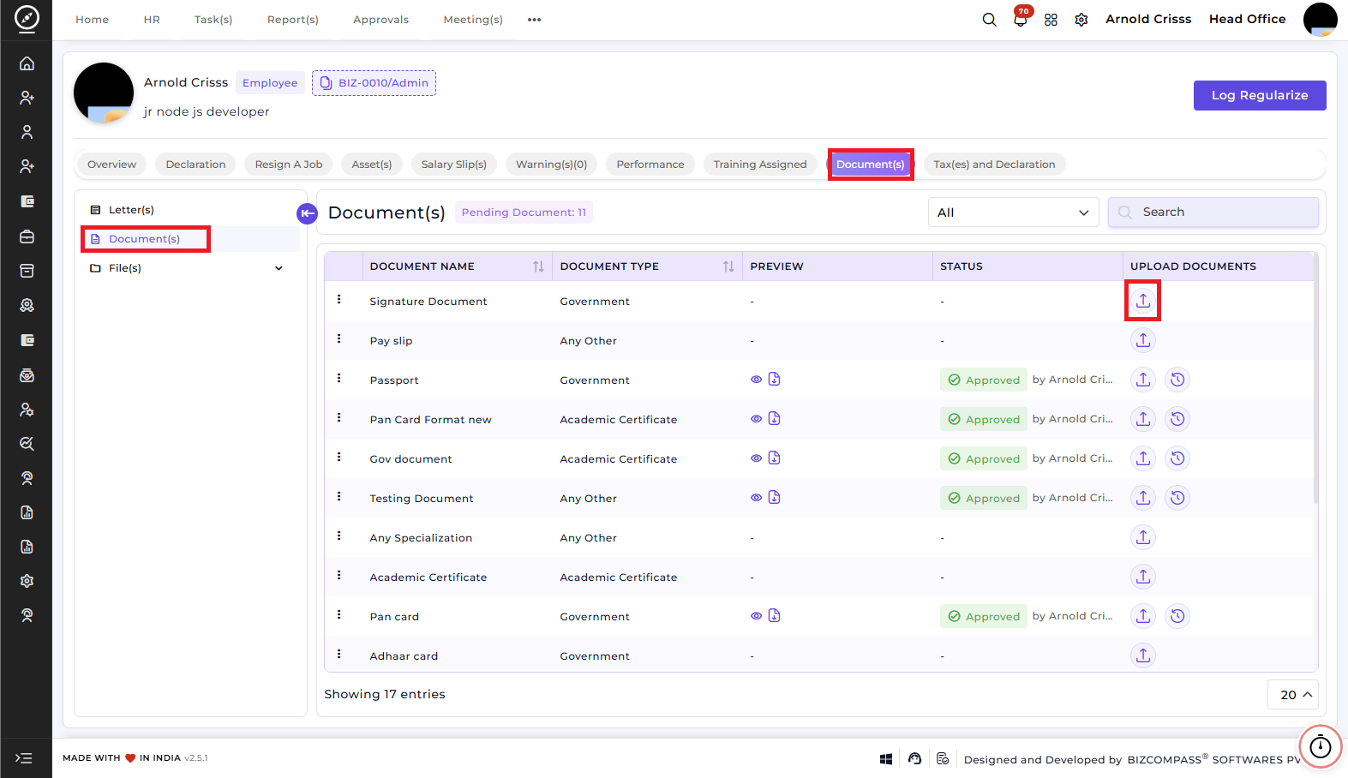Open the apps grid icon in header
The width and height of the screenshot is (1348, 778).
click(1051, 20)
